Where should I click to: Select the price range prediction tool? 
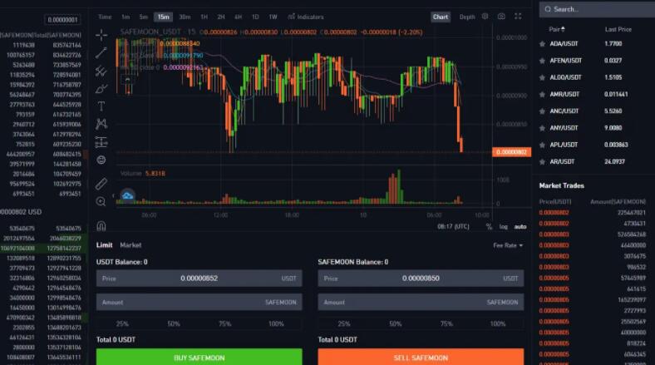click(101, 142)
